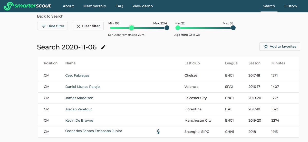The height and width of the screenshot is (142, 308).
Task: Click the Leicester City club cell
Action: pyautogui.click(x=196, y=98)
